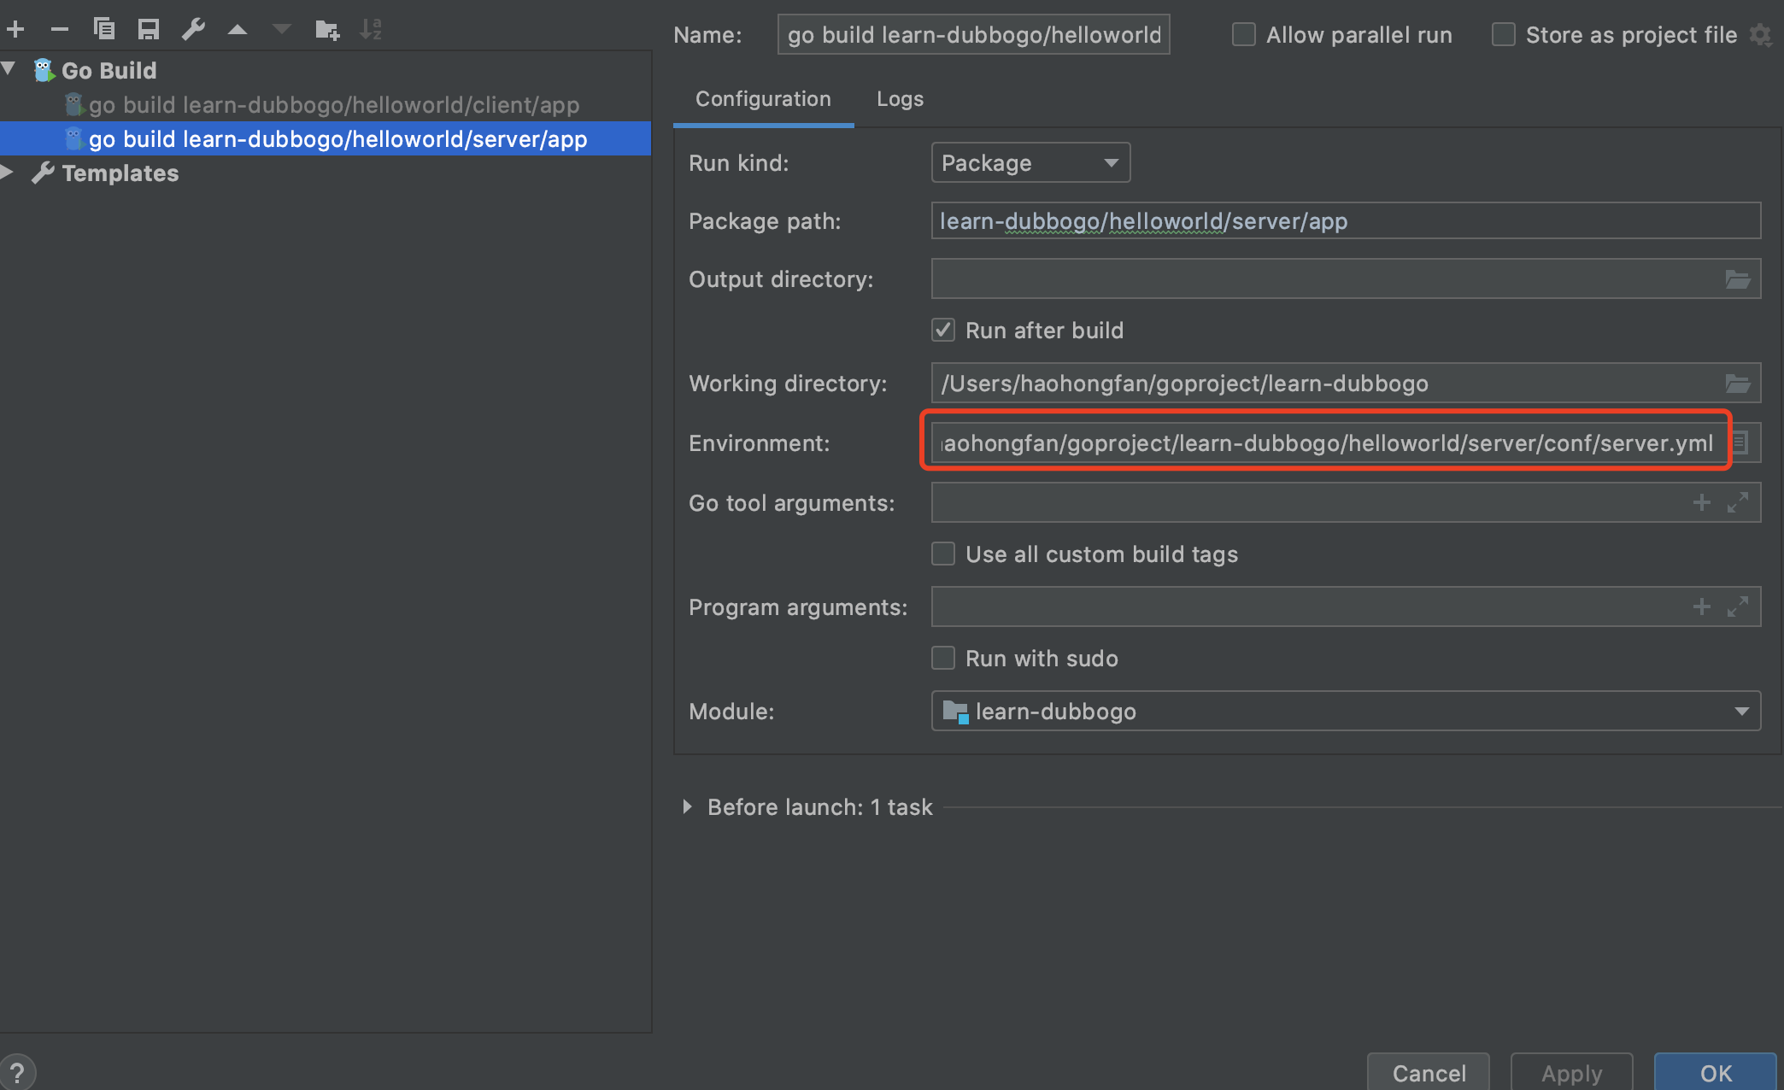Viewport: 1784px width, 1090px height.
Task: Enable Allow parallel run checkbox
Action: (1244, 35)
